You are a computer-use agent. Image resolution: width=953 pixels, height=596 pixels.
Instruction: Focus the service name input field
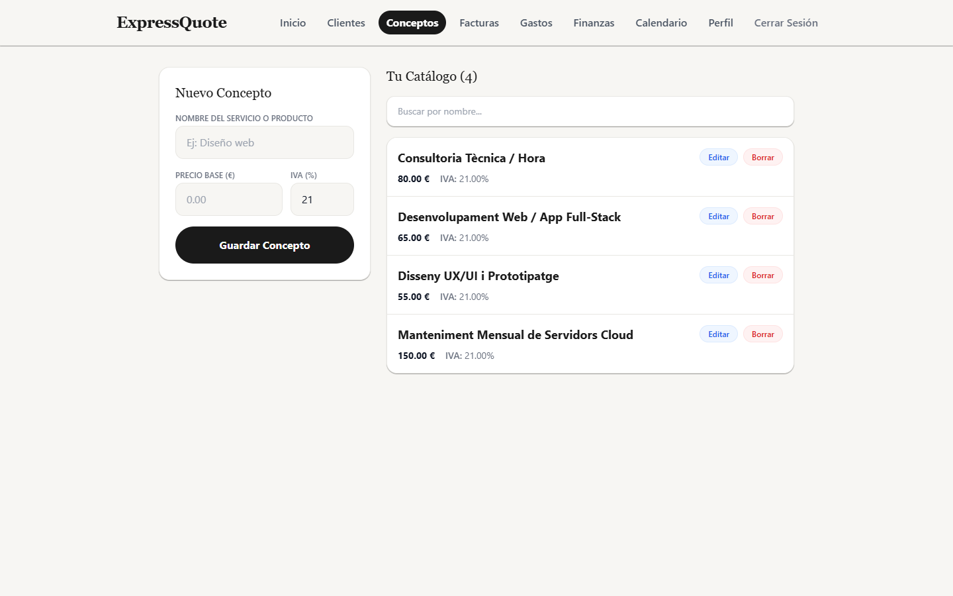[x=265, y=142]
